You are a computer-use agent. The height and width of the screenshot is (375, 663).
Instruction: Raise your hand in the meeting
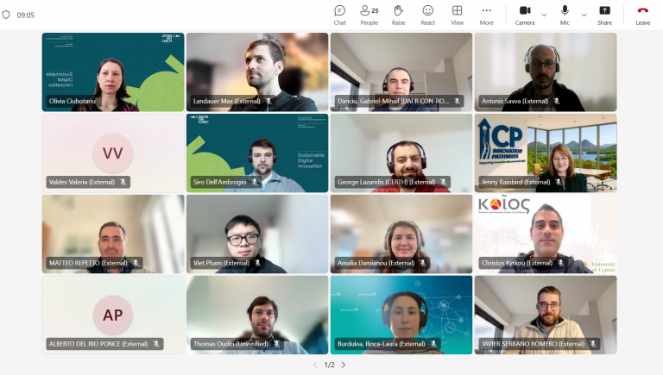[x=398, y=14]
